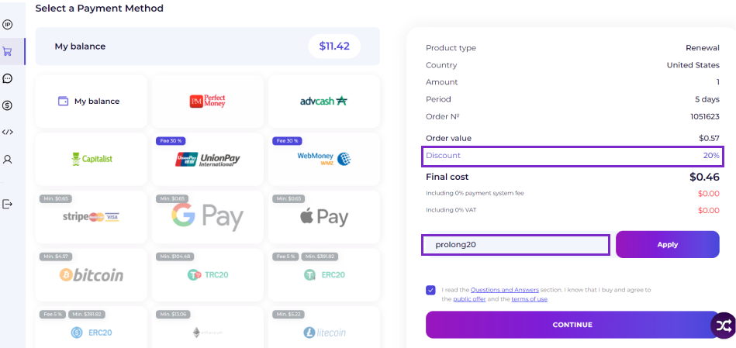Apply the promo code with the Apply button
736x348 pixels.
(x=668, y=244)
